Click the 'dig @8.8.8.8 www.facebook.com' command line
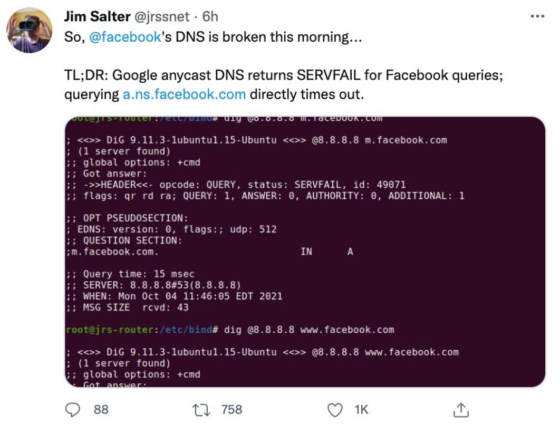 309,330
